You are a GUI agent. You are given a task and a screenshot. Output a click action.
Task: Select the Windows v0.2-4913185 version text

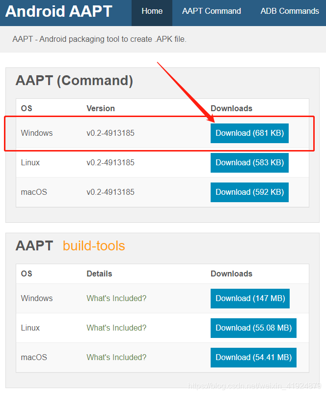click(x=110, y=133)
